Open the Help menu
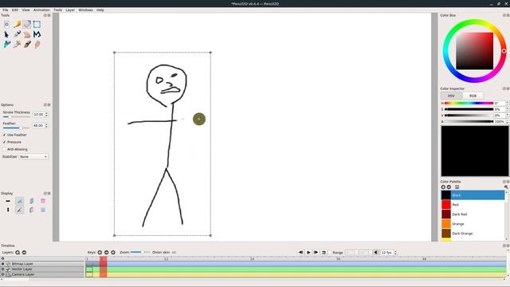The image size is (510, 287). (100, 10)
